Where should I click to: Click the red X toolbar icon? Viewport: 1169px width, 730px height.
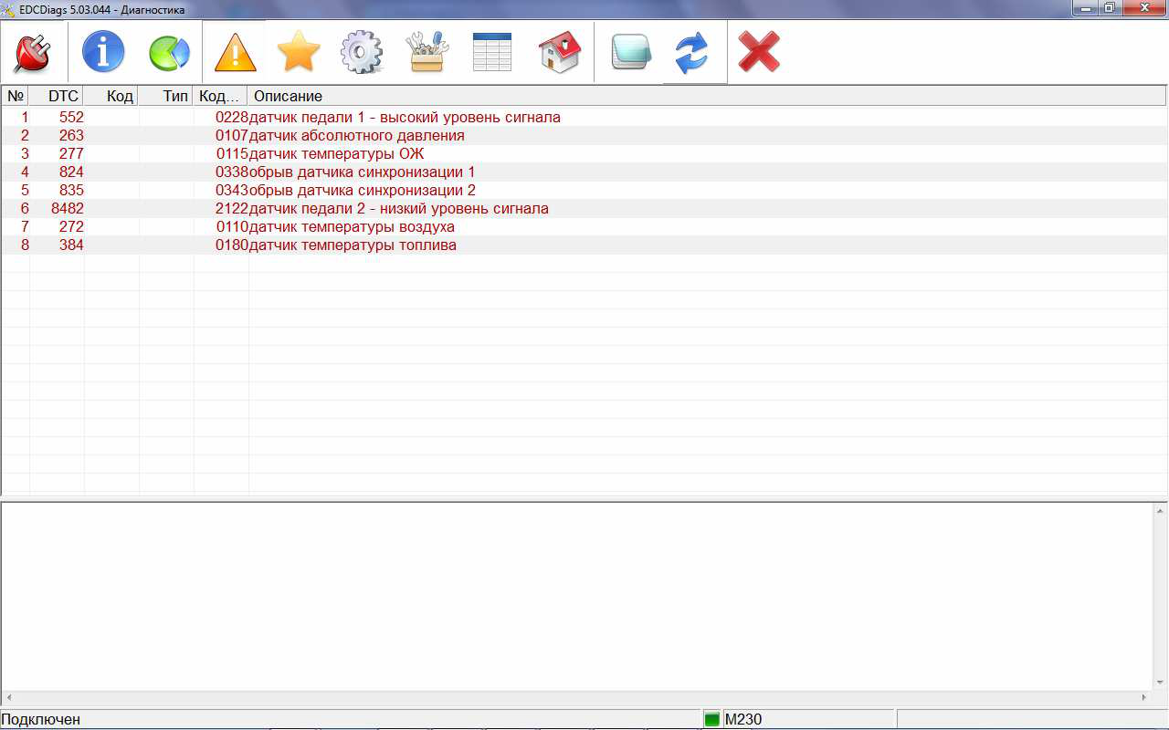point(759,53)
